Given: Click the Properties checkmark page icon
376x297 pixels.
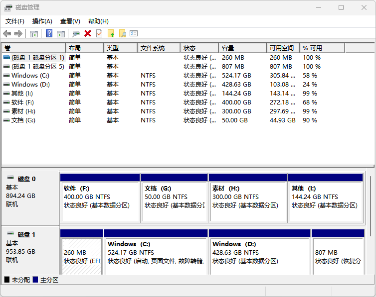Looking at the screenshot, I should [x=99, y=33].
